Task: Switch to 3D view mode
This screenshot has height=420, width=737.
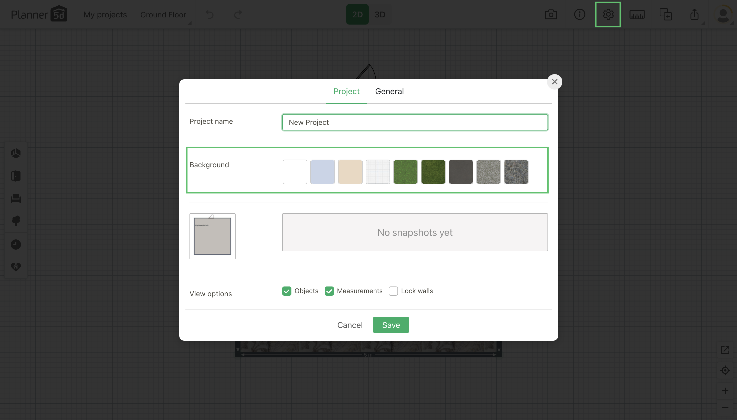Action: click(380, 14)
